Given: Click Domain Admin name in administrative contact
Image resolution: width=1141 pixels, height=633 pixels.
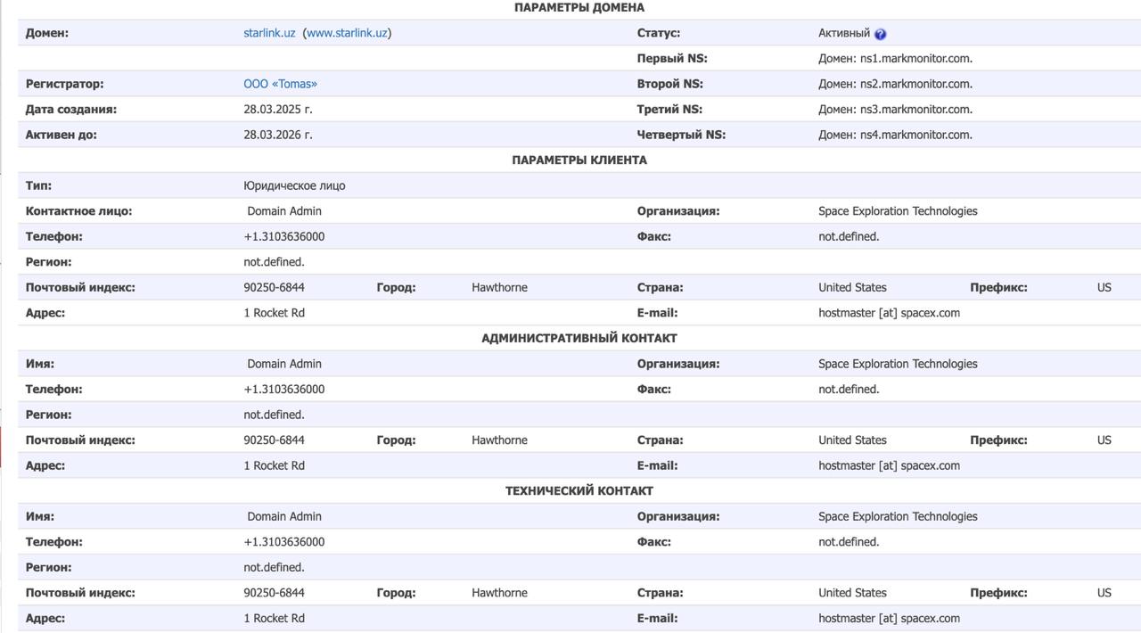Looking at the screenshot, I should tap(284, 364).
